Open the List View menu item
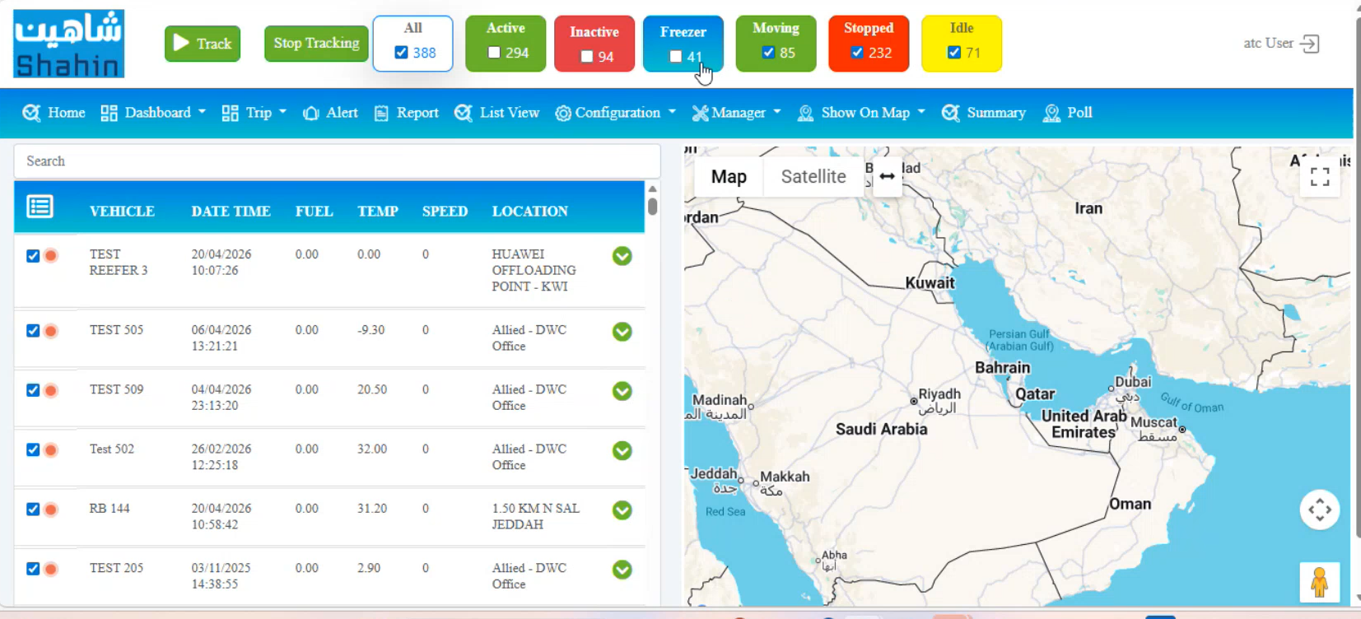 click(x=496, y=113)
